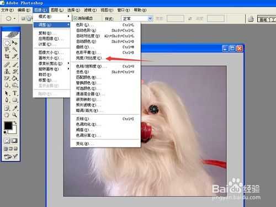Image resolution: width=276 pixels, height=207 pixels.
Task: Select the Type tool
Action: pyautogui.click(x=15, y=93)
